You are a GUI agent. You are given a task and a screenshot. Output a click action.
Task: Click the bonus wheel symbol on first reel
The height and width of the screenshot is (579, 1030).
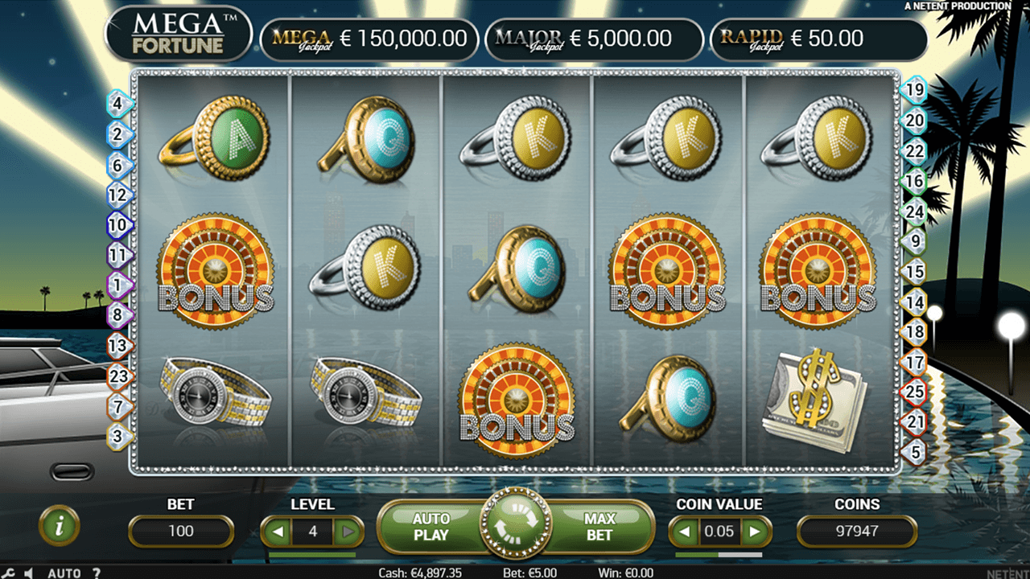coord(216,269)
